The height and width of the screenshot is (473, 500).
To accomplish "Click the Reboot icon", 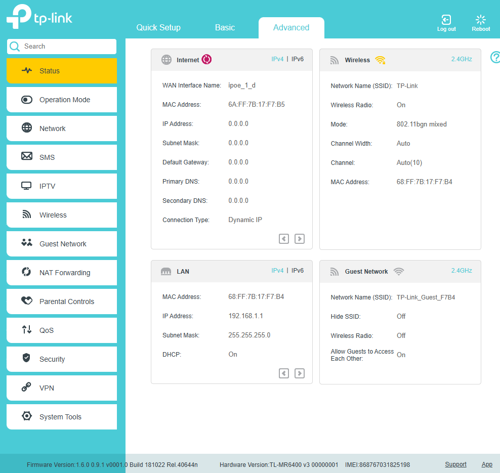I will click(x=481, y=20).
